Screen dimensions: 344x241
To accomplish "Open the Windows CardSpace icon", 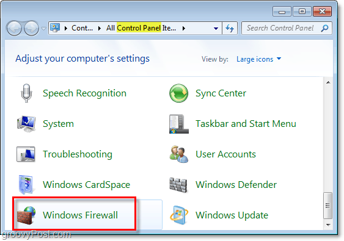I will tap(26, 185).
